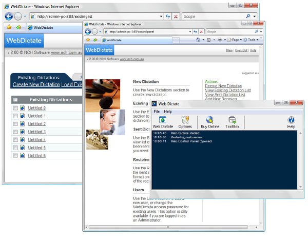Click horizontal scrollbar in controlpanel browser window
This screenshot has width=308, height=236.
tap(168, 227)
